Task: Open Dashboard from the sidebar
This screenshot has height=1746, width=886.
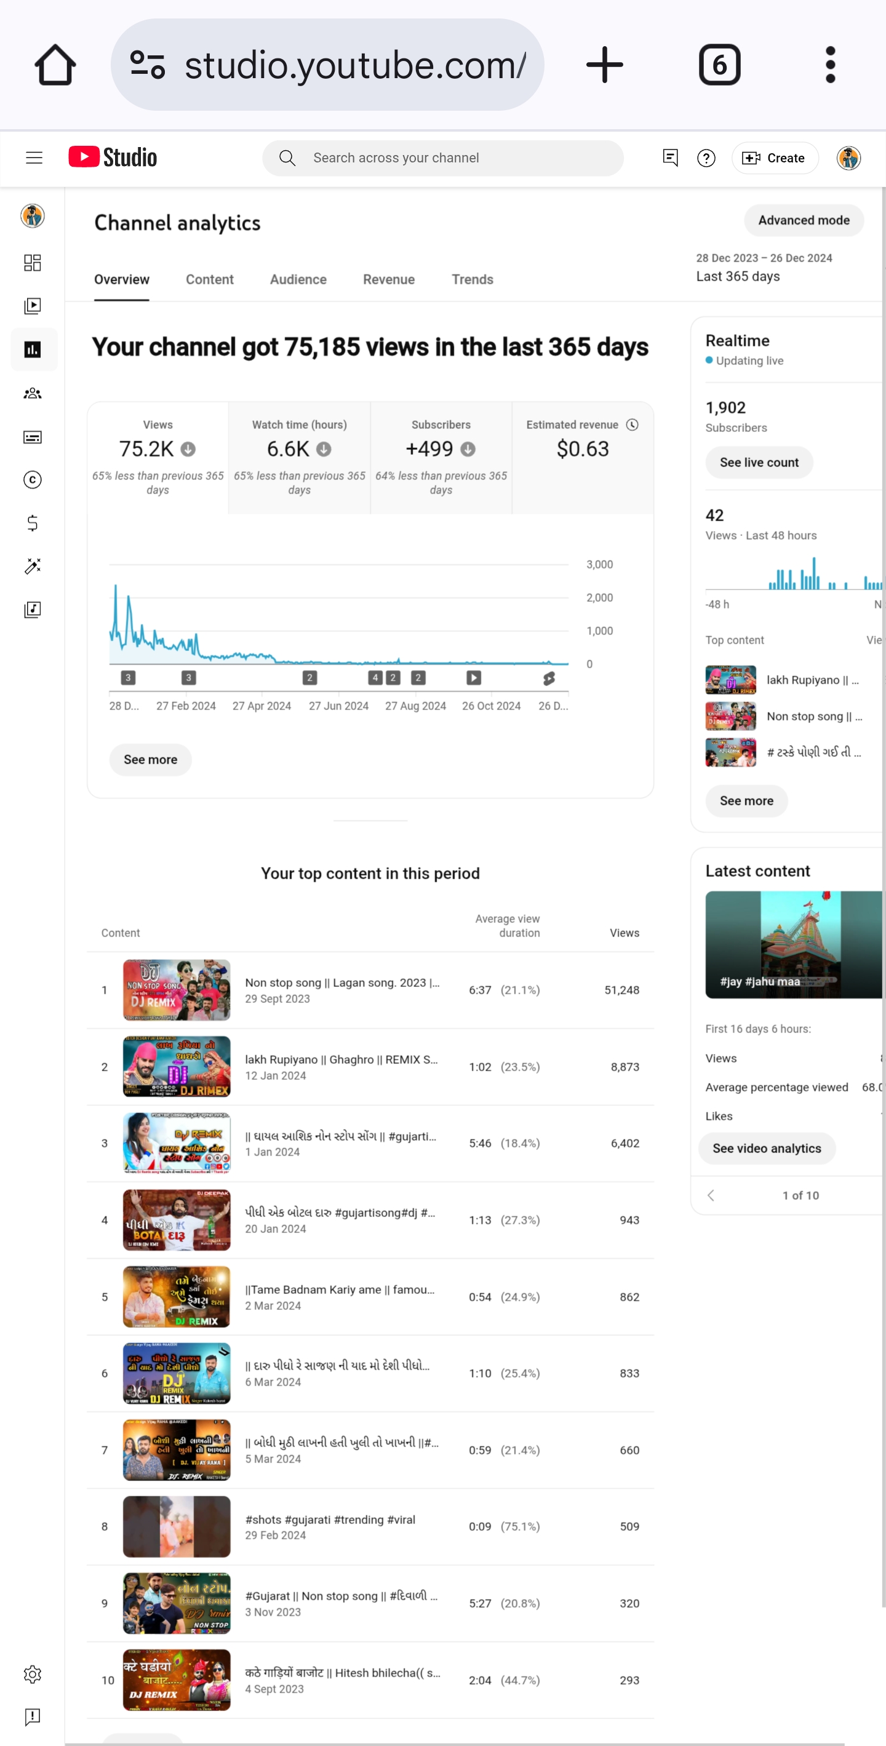Action: (x=33, y=263)
